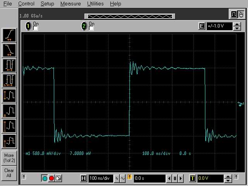248x186 pixels.
Task: Reset horizontal position with the 0 button
Action: tap(175, 179)
